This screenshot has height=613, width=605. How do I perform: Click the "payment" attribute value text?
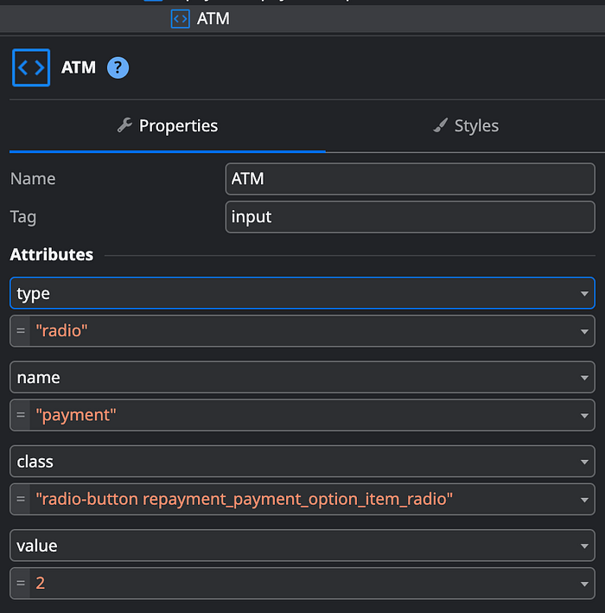pos(76,415)
